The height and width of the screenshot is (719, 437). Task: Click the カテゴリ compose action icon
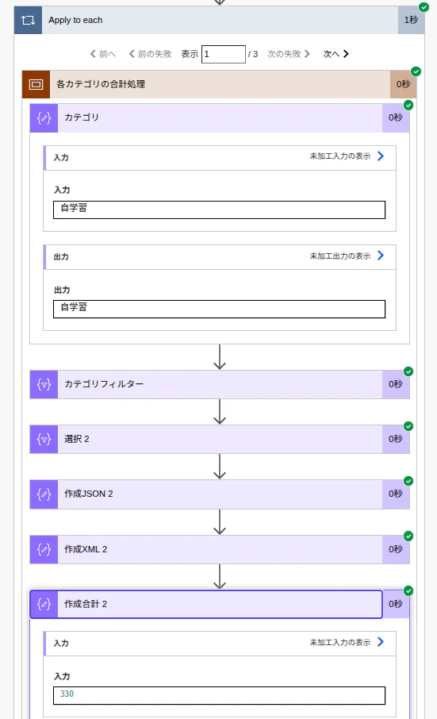click(44, 118)
